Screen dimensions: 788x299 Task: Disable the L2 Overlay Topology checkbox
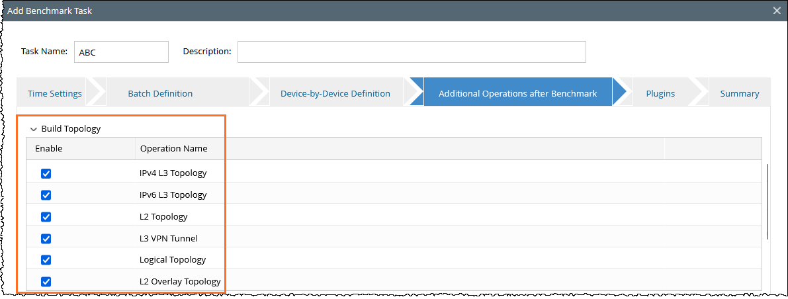[x=46, y=282]
